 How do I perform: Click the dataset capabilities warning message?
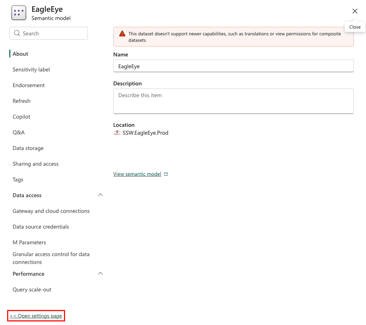coord(234,37)
